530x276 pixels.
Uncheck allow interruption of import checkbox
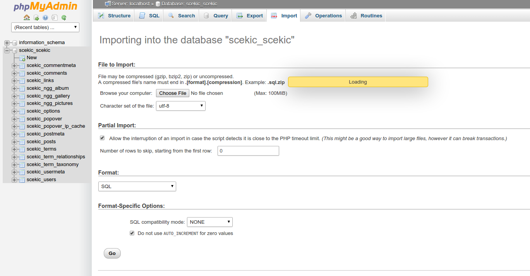point(102,138)
